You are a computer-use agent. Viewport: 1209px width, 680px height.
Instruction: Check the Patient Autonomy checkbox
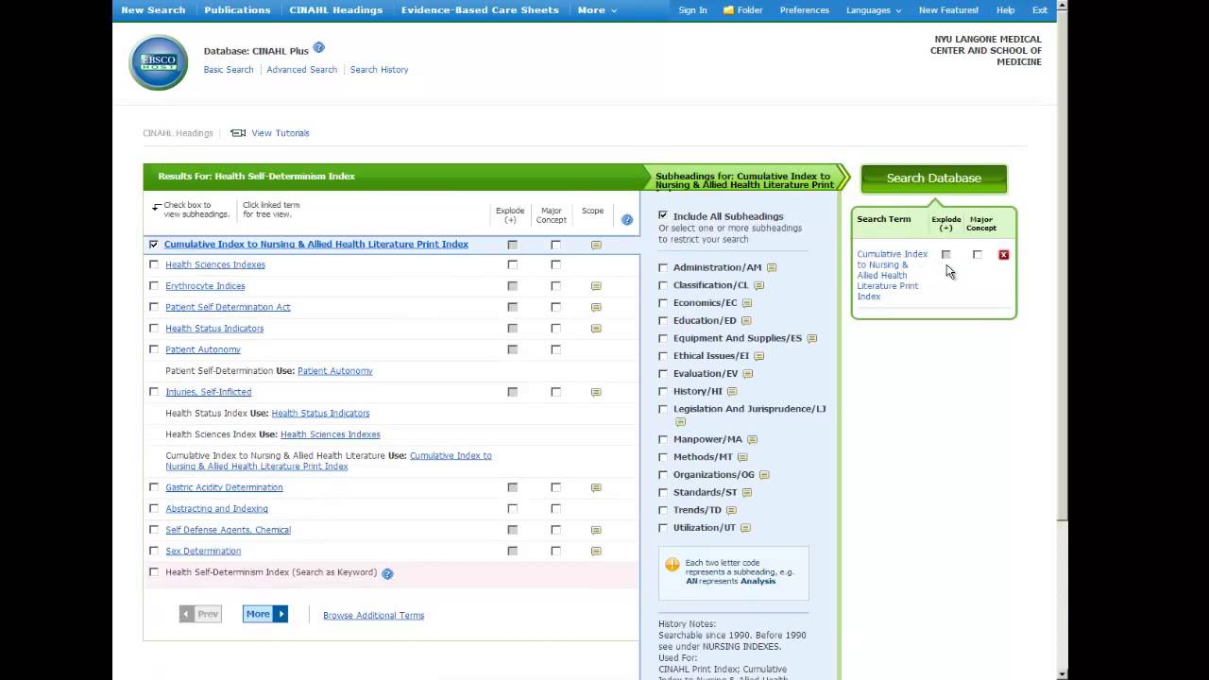[x=154, y=349]
